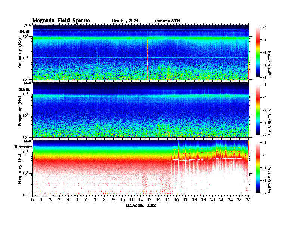The width and height of the screenshot is (296, 229).
Task: Click hour tick label "22" on time axis
Action: click(231, 199)
